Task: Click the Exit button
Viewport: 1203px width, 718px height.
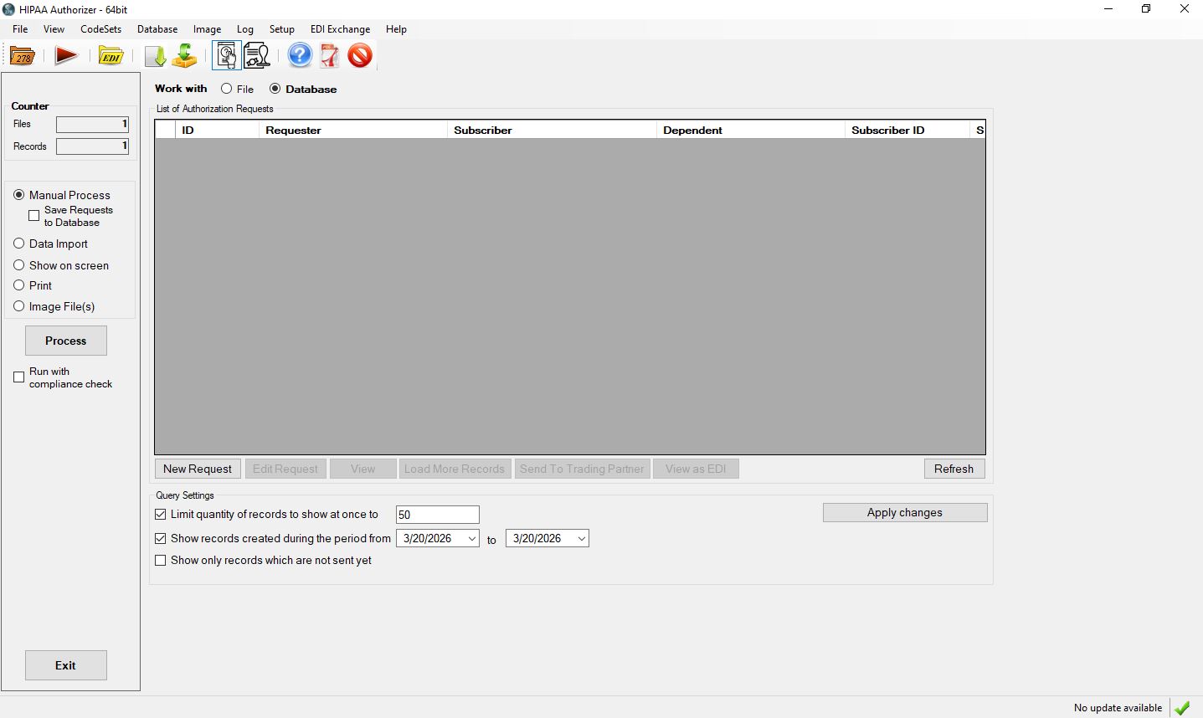Action: tap(66, 665)
